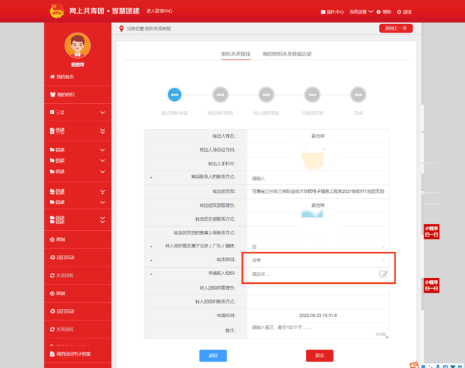Click the 转出团支部 value text 甘肃省兰州市…团支部
The image size is (465, 368).
(318, 192)
